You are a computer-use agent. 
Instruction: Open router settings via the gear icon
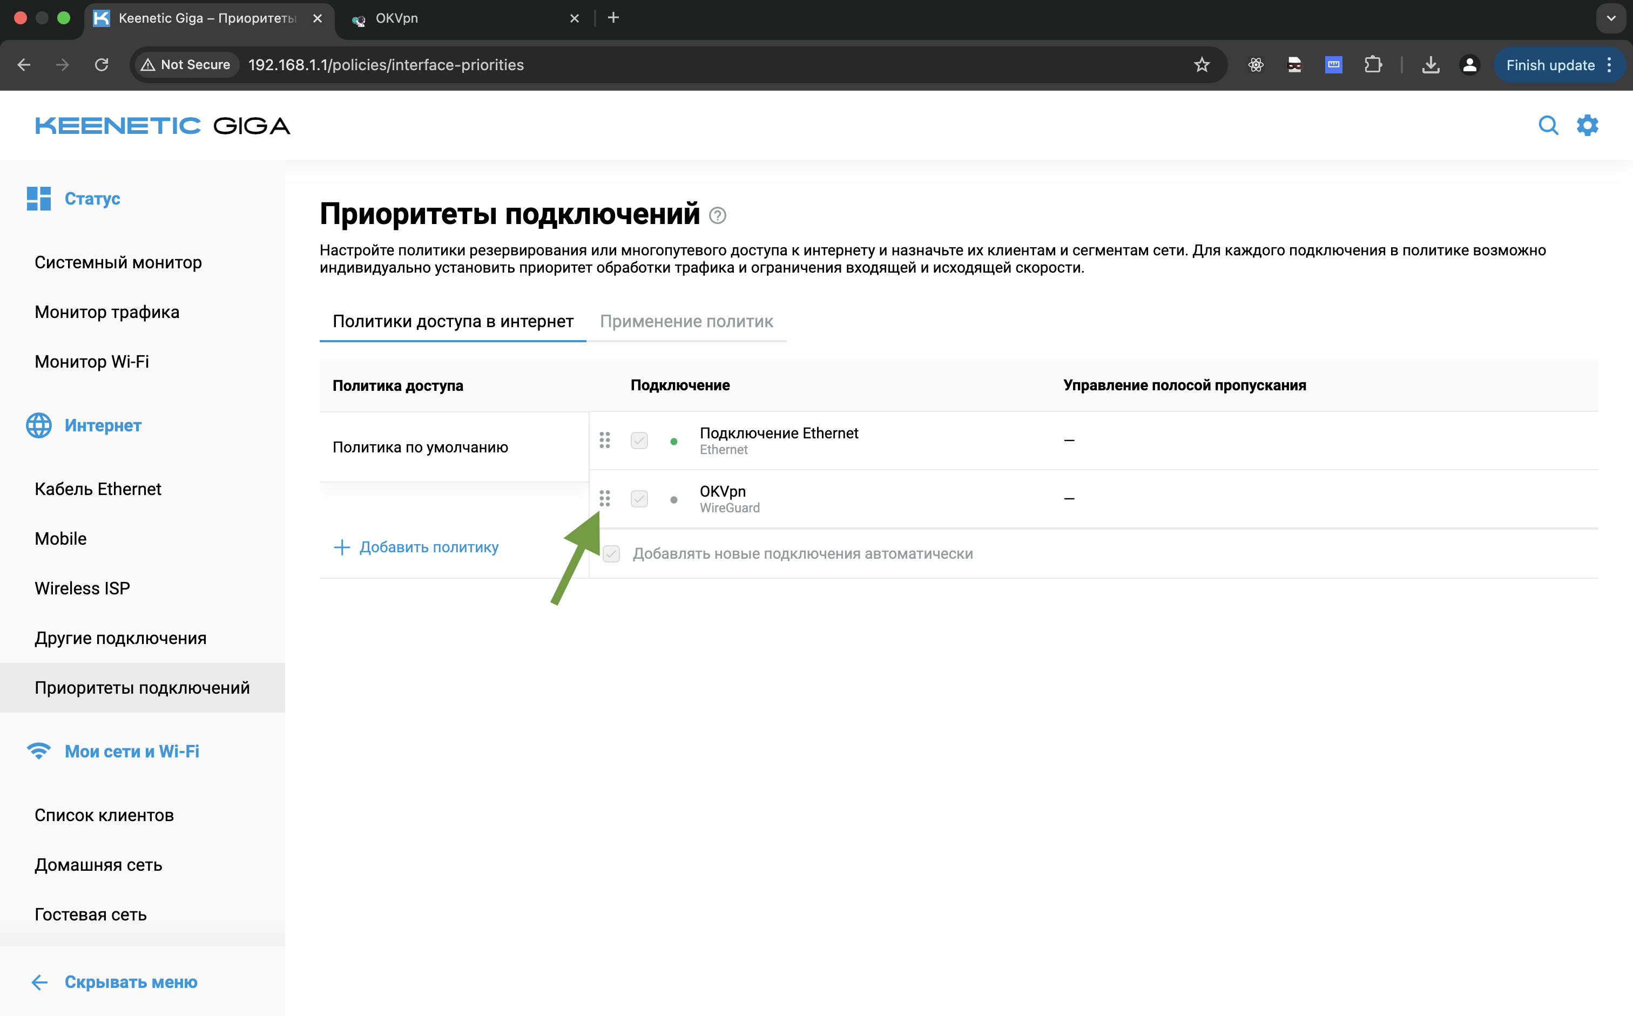[1587, 126]
